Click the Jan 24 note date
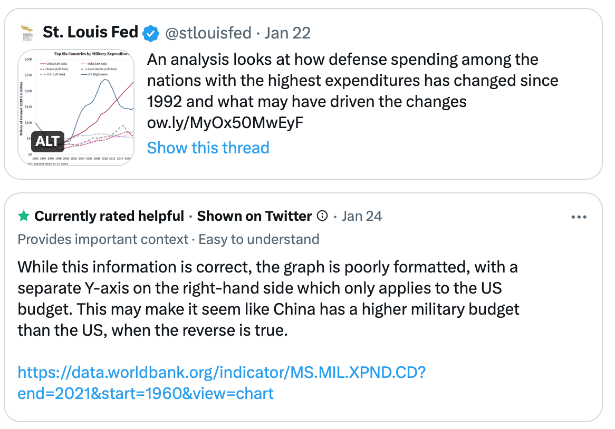The image size is (615, 429). point(362,216)
